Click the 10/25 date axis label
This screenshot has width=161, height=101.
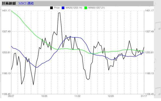[44, 96]
